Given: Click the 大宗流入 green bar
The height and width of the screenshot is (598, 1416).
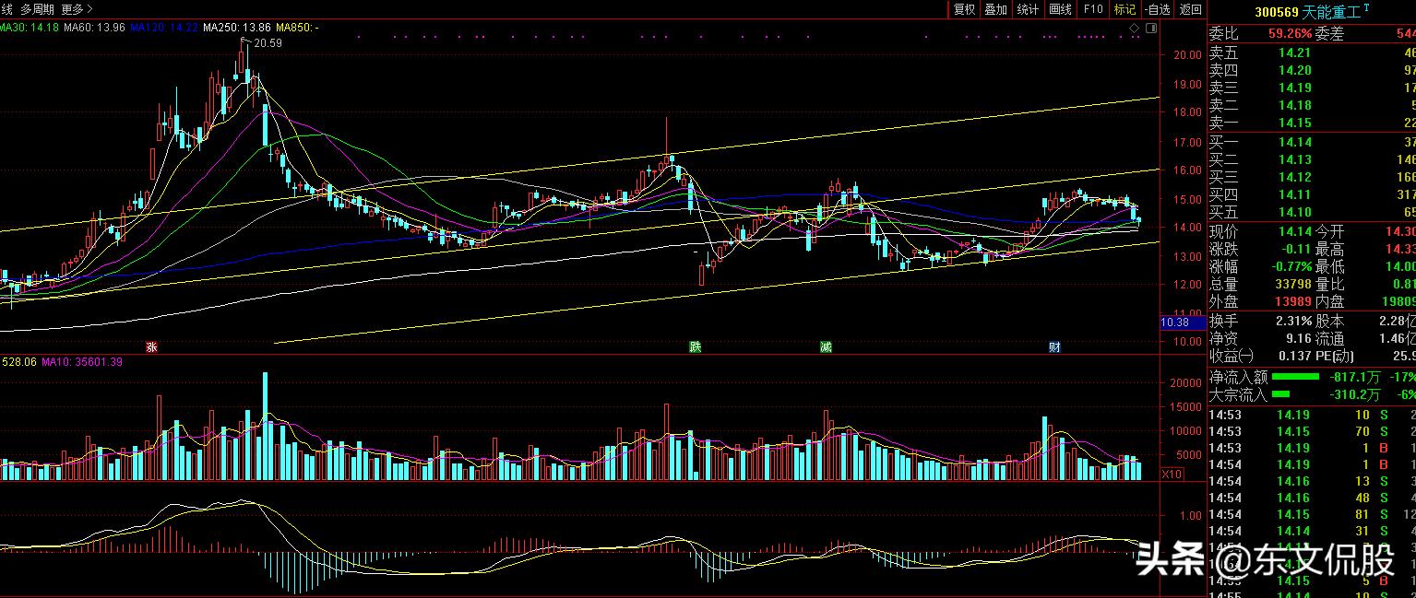Looking at the screenshot, I should [1280, 394].
